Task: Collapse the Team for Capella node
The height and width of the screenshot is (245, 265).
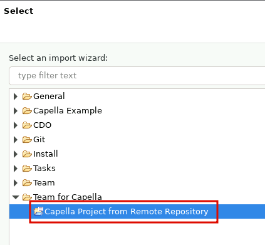Action: (16, 197)
